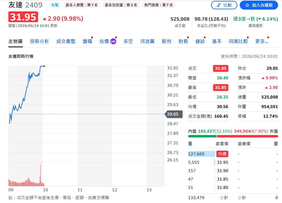The width and height of the screenshot is (282, 203).
Task: Click the 5,555 bid volume value
Action: click(x=194, y=162)
